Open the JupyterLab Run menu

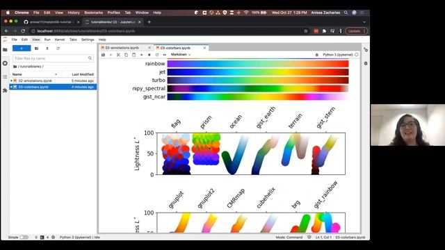click(47, 40)
